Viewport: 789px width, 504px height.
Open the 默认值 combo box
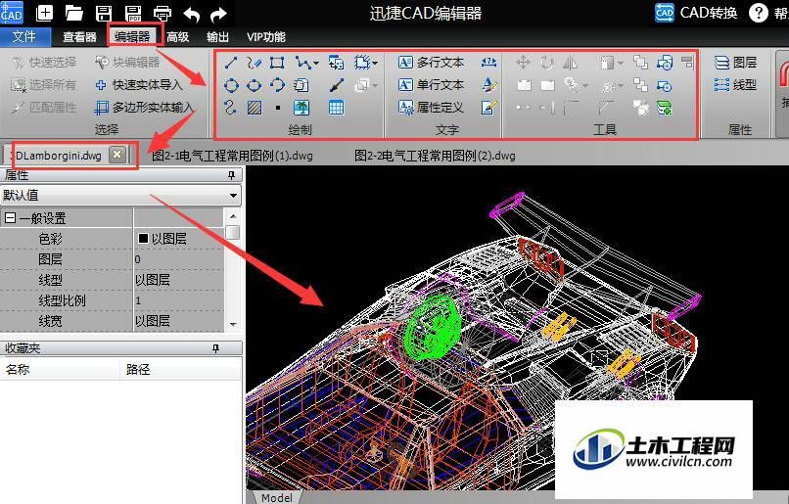point(120,195)
